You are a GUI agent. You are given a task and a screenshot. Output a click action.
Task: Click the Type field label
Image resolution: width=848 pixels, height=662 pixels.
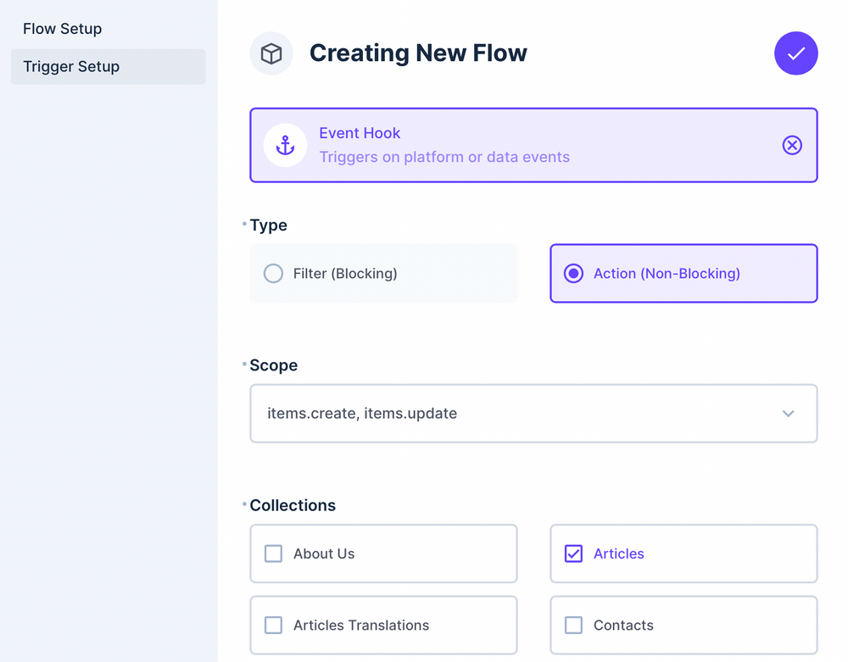click(x=268, y=225)
